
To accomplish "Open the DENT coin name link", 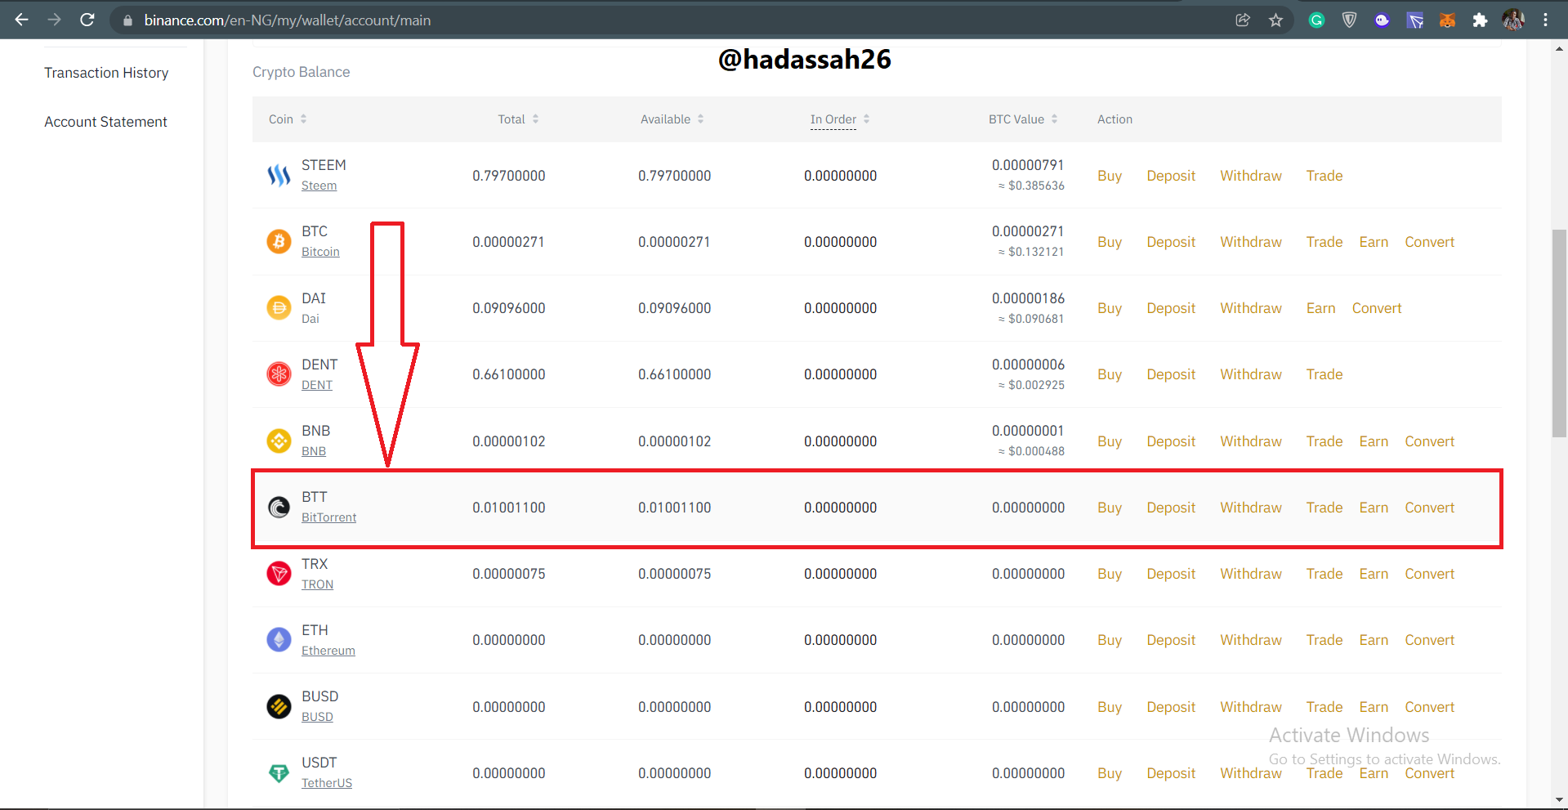I will [x=316, y=385].
